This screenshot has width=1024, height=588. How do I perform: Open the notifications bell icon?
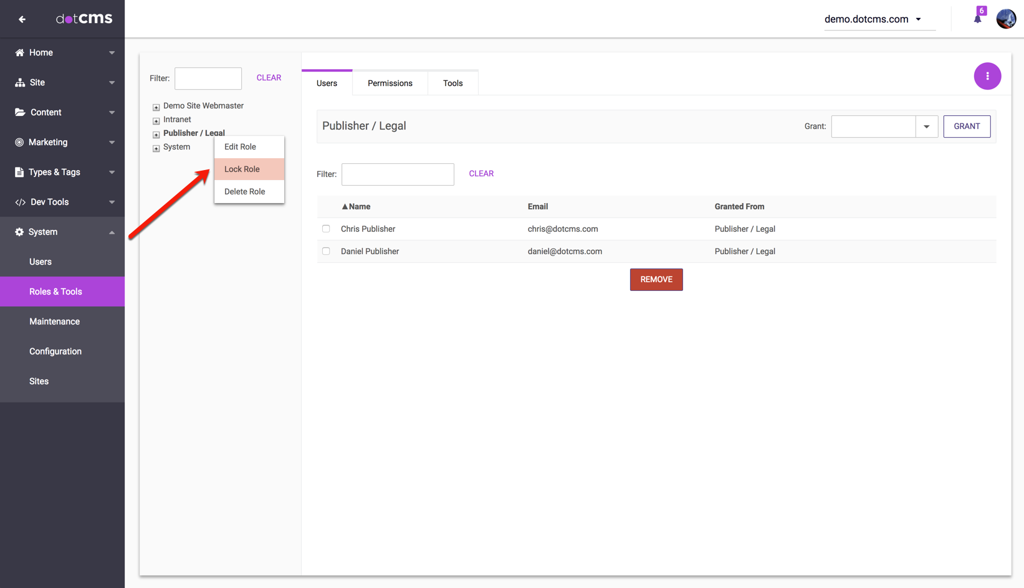(x=977, y=19)
